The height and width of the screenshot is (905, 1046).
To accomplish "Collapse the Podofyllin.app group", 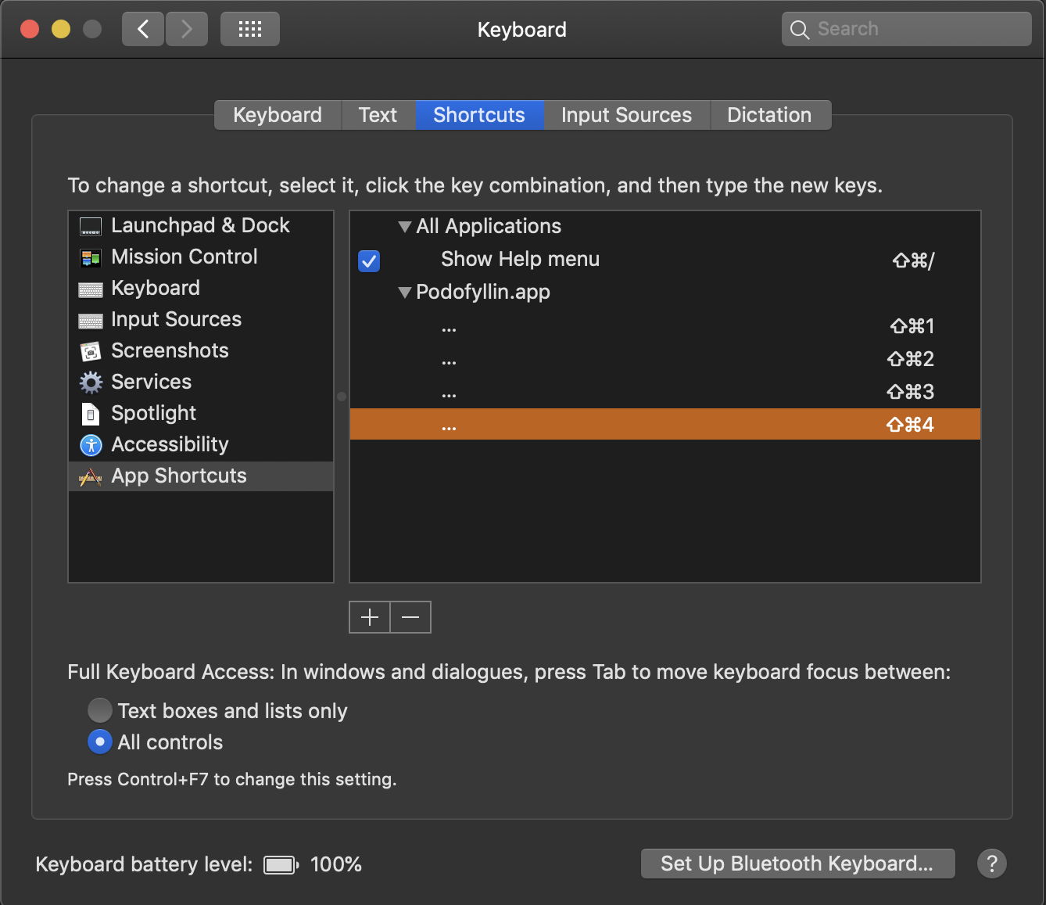I will tap(405, 293).
